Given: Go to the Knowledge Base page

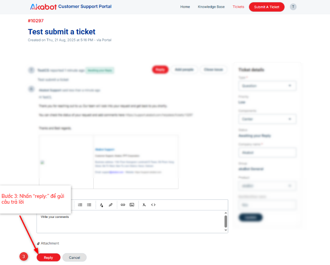Looking at the screenshot, I should [211, 7].
